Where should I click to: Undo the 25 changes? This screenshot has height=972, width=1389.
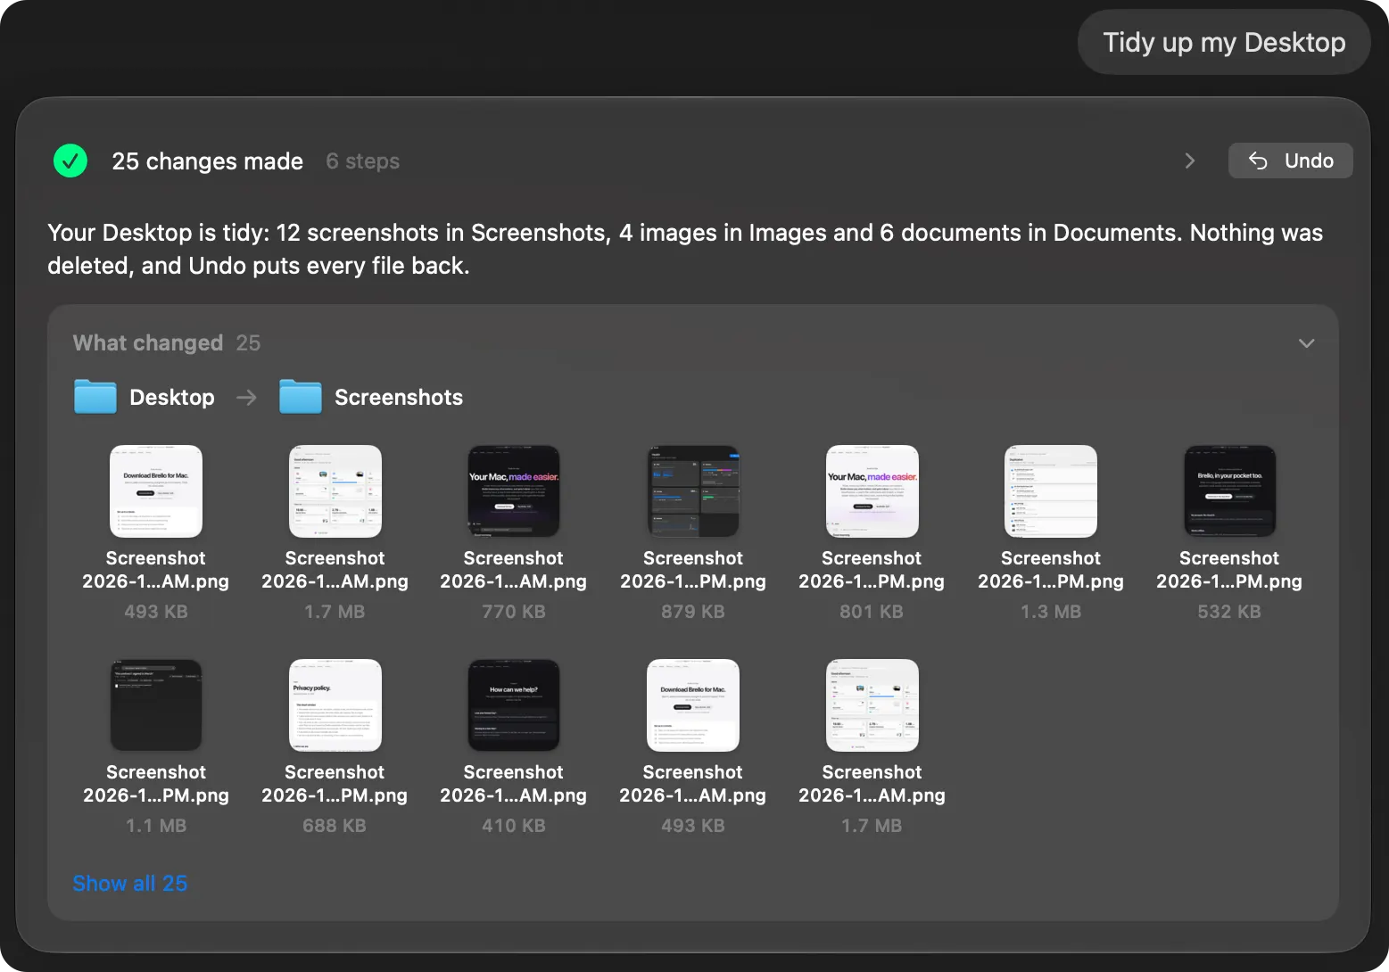click(1290, 161)
